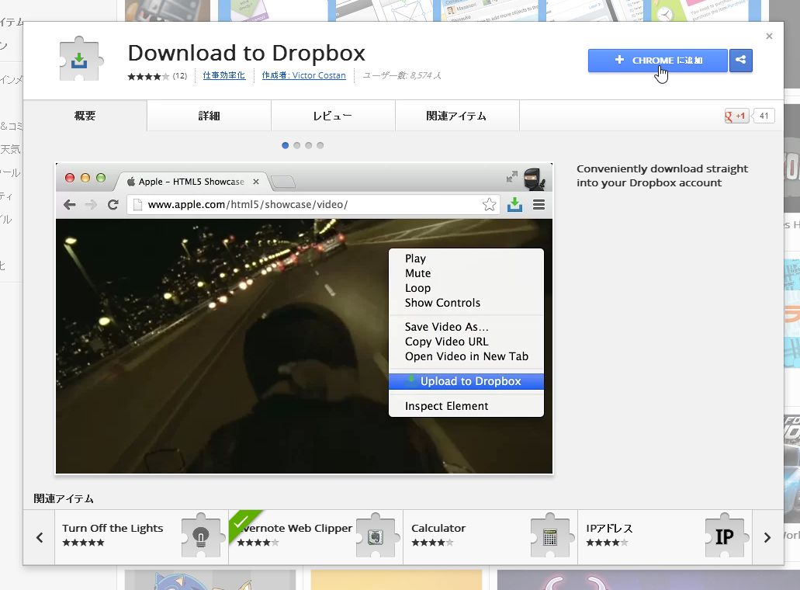This screenshot has height=590, width=800.
Task: Click the forward arrow in screenshot browser
Action: click(x=91, y=205)
